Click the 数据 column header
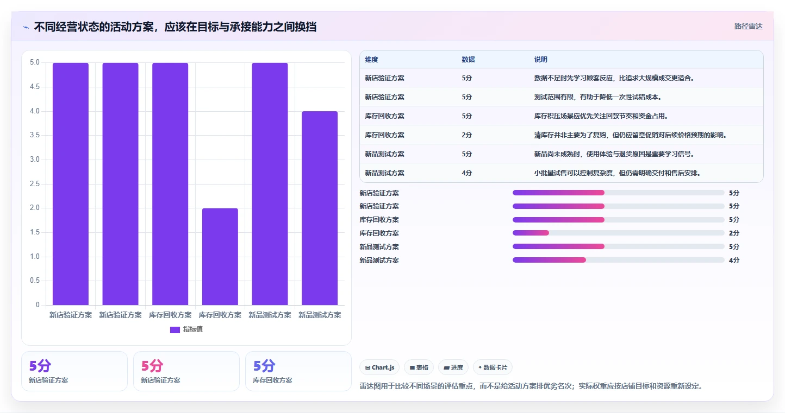The width and height of the screenshot is (785, 413). coord(468,60)
